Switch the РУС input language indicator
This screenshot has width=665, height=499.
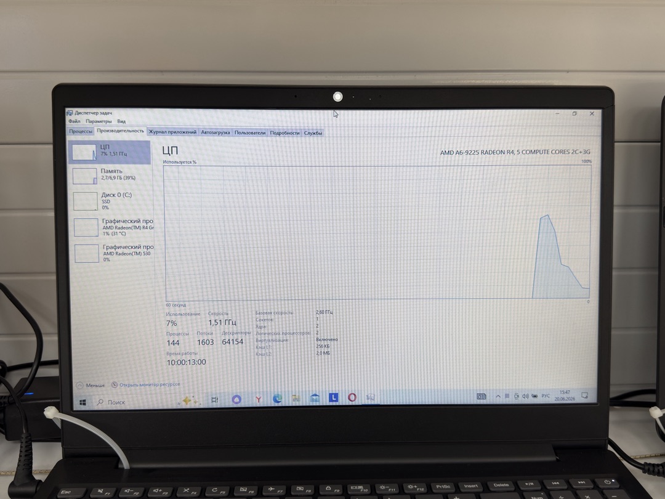pos(546,396)
